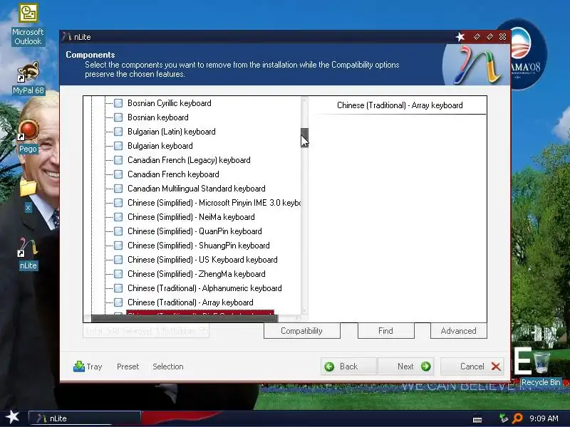Click the Find button

(385, 331)
